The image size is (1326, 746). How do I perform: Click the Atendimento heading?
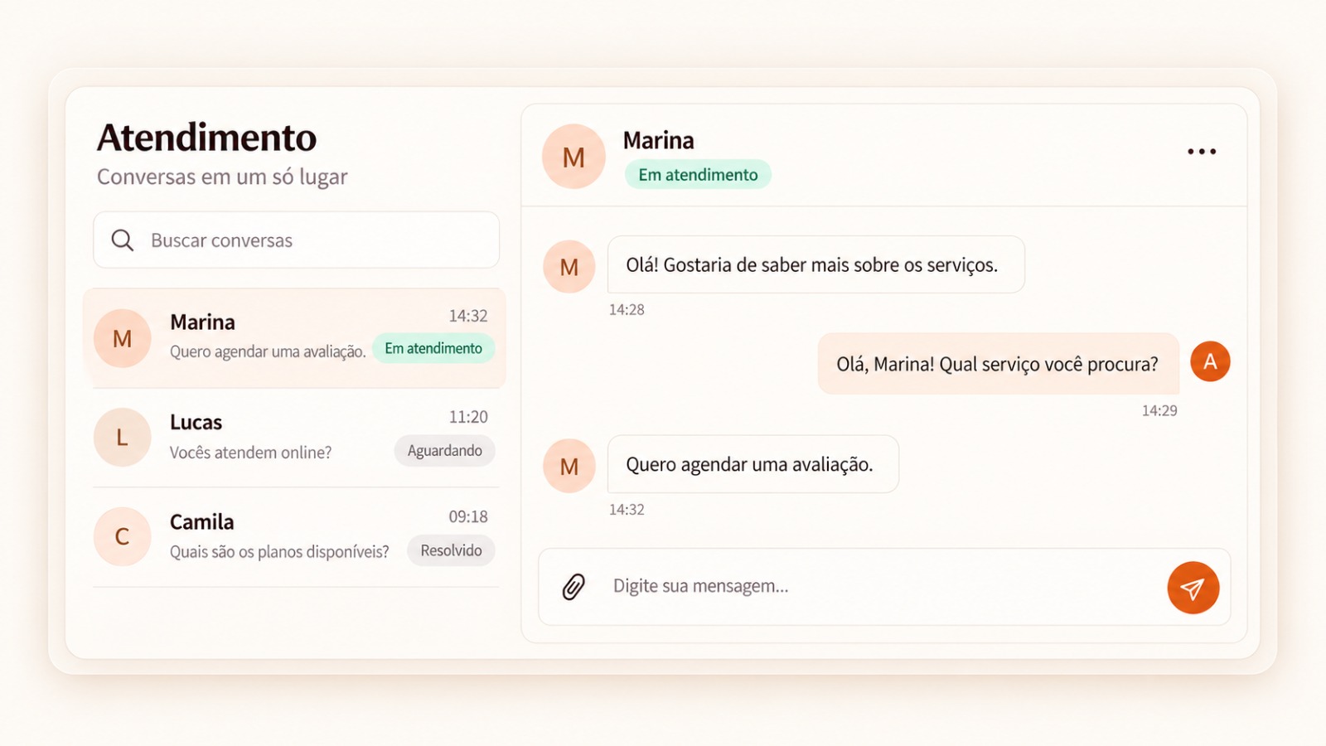pyautogui.click(x=207, y=138)
